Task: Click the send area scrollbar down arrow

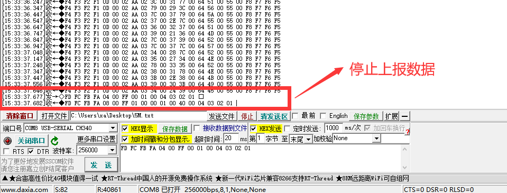Action: click(404, 168)
